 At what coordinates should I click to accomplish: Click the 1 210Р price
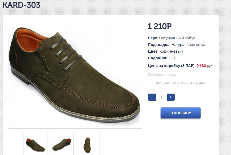[x=160, y=26]
